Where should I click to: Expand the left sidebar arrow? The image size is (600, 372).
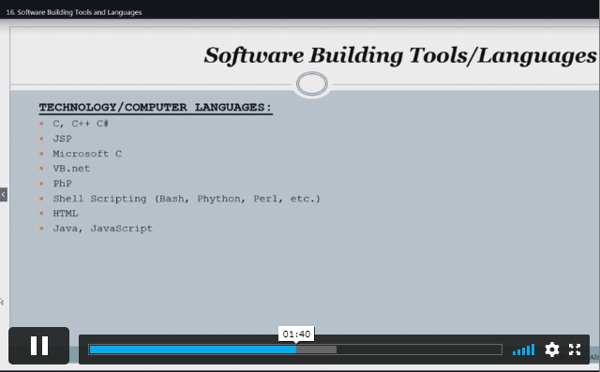[x=4, y=195]
